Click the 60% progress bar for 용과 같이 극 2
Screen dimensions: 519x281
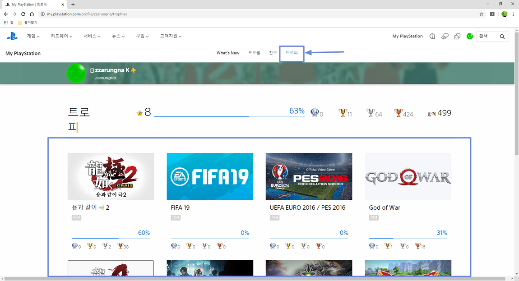pyautogui.click(x=111, y=238)
